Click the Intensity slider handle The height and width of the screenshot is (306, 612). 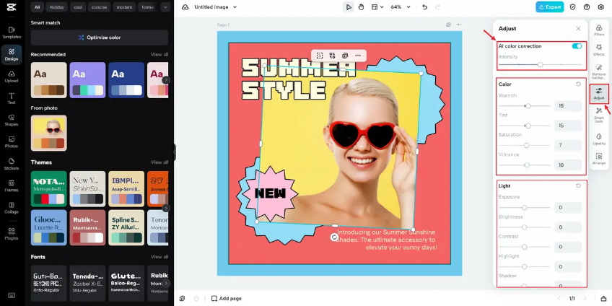[540, 65]
